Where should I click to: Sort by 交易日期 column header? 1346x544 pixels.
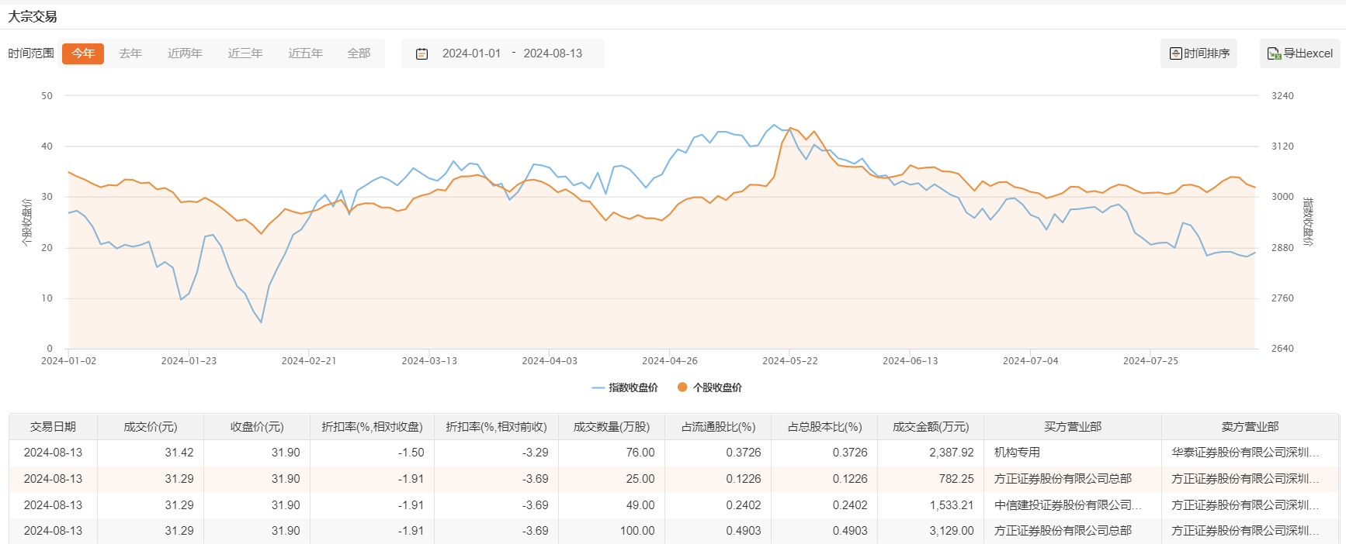coord(53,427)
